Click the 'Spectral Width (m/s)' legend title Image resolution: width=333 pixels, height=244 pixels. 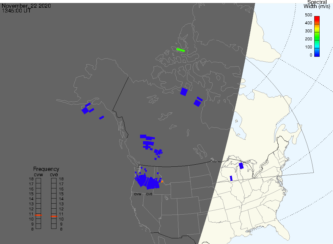pyautogui.click(x=317, y=4)
